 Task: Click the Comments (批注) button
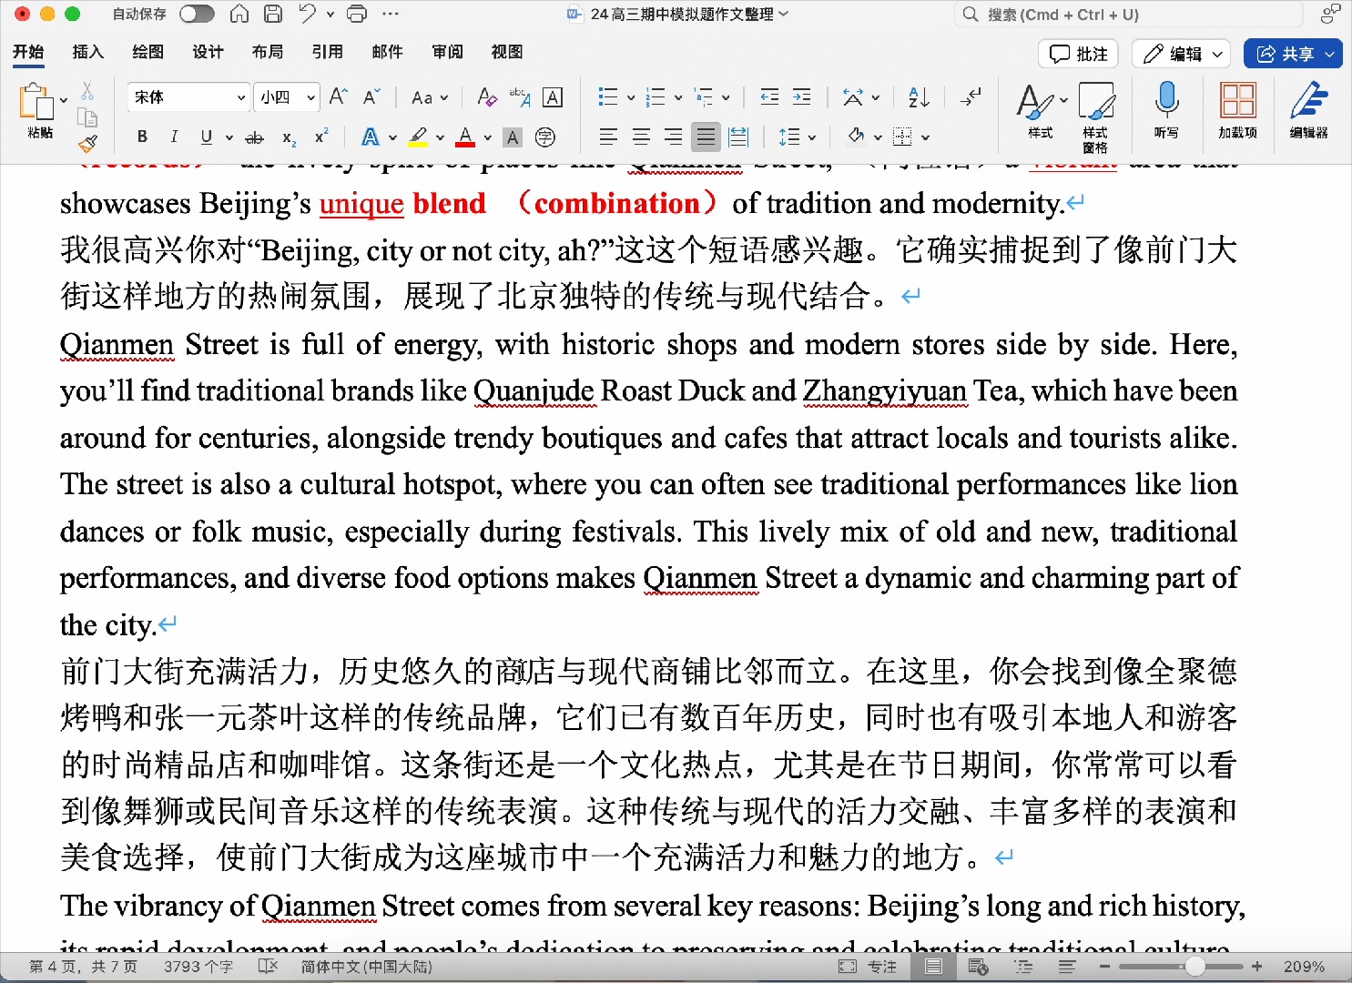coord(1078,54)
